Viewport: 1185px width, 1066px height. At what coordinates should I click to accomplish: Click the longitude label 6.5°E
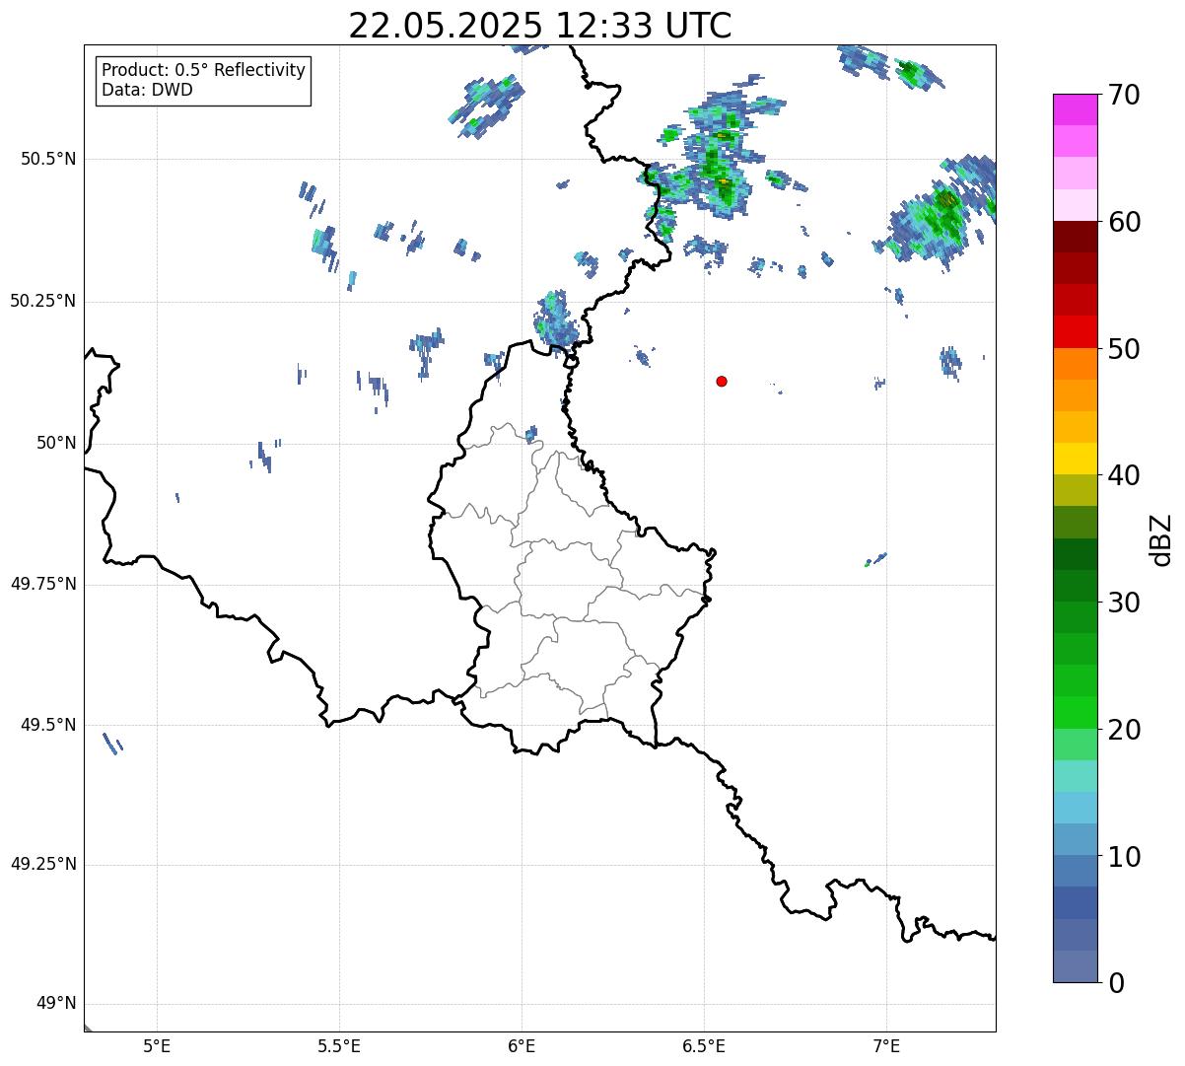click(x=704, y=1046)
